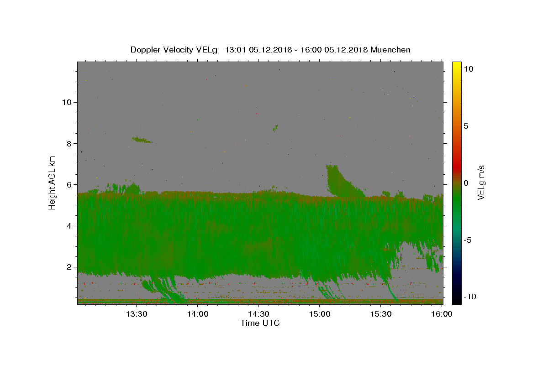The height and width of the screenshot is (365, 548).
Task: Click the "Muenchen" station name in title
Action: [390, 50]
